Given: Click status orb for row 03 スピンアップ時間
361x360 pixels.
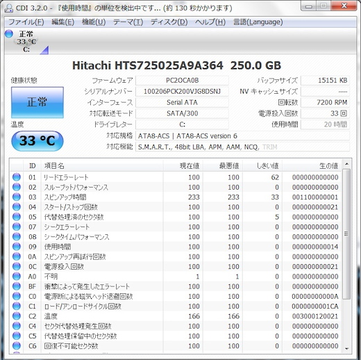Looking at the screenshot, I should (x=17, y=197).
